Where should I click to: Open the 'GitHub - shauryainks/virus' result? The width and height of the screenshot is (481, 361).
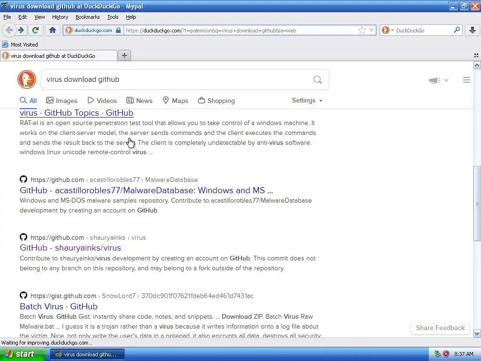70,248
